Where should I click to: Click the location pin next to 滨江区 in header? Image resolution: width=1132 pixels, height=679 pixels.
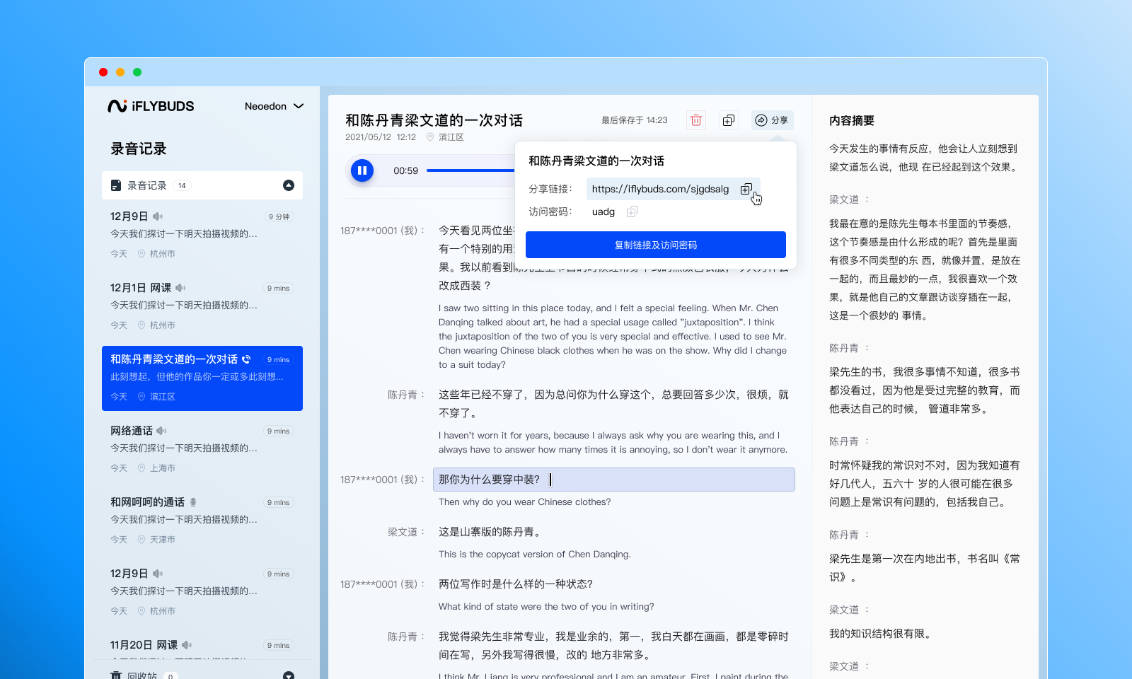point(430,137)
